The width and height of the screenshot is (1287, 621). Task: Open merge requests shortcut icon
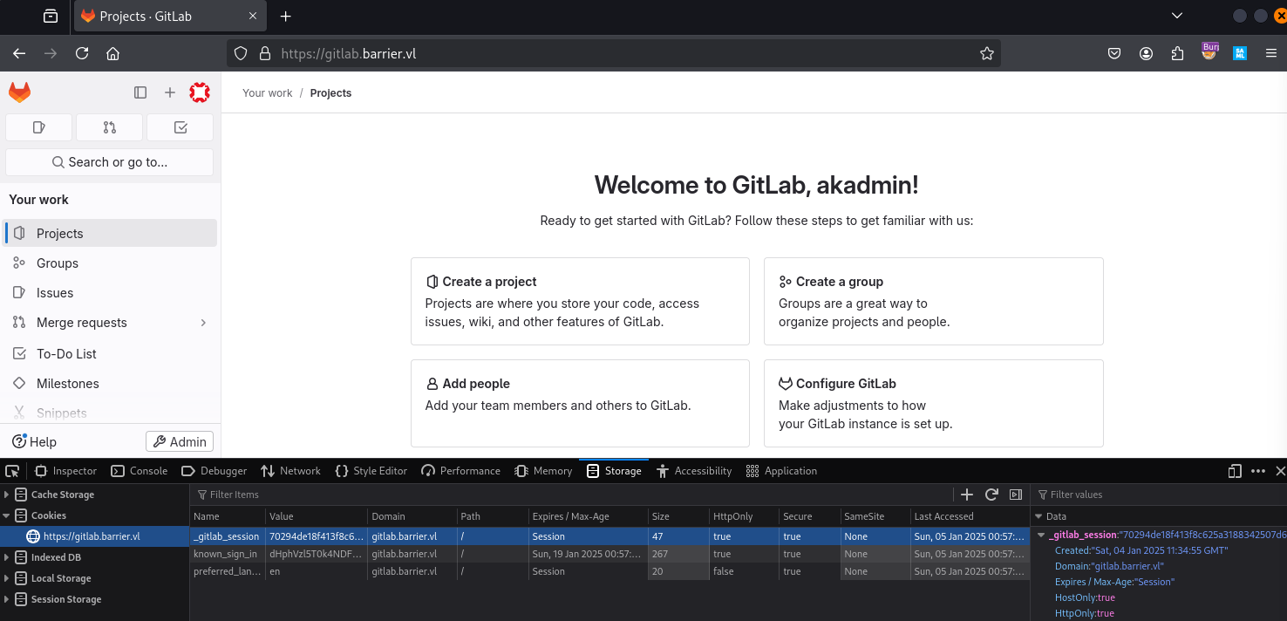point(110,127)
